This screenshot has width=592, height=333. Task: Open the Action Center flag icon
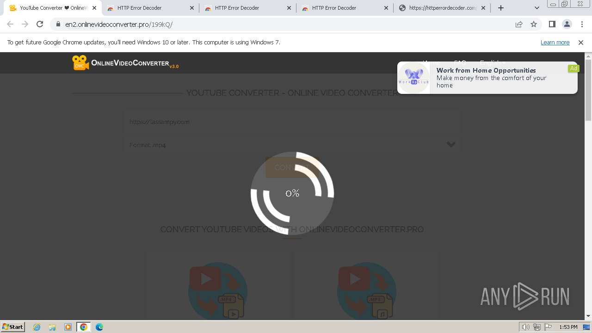[x=547, y=327]
